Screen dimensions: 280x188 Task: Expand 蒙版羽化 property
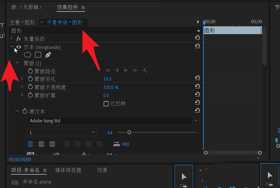[22, 79]
